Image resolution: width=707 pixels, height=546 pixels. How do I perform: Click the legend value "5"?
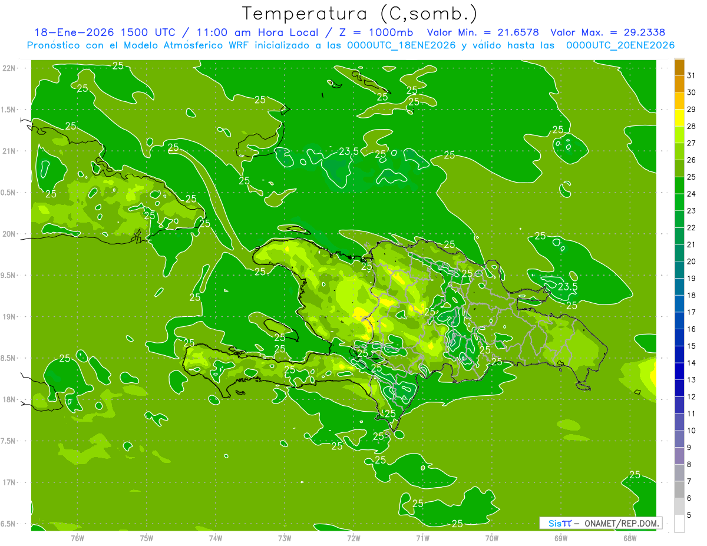pos(689,515)
